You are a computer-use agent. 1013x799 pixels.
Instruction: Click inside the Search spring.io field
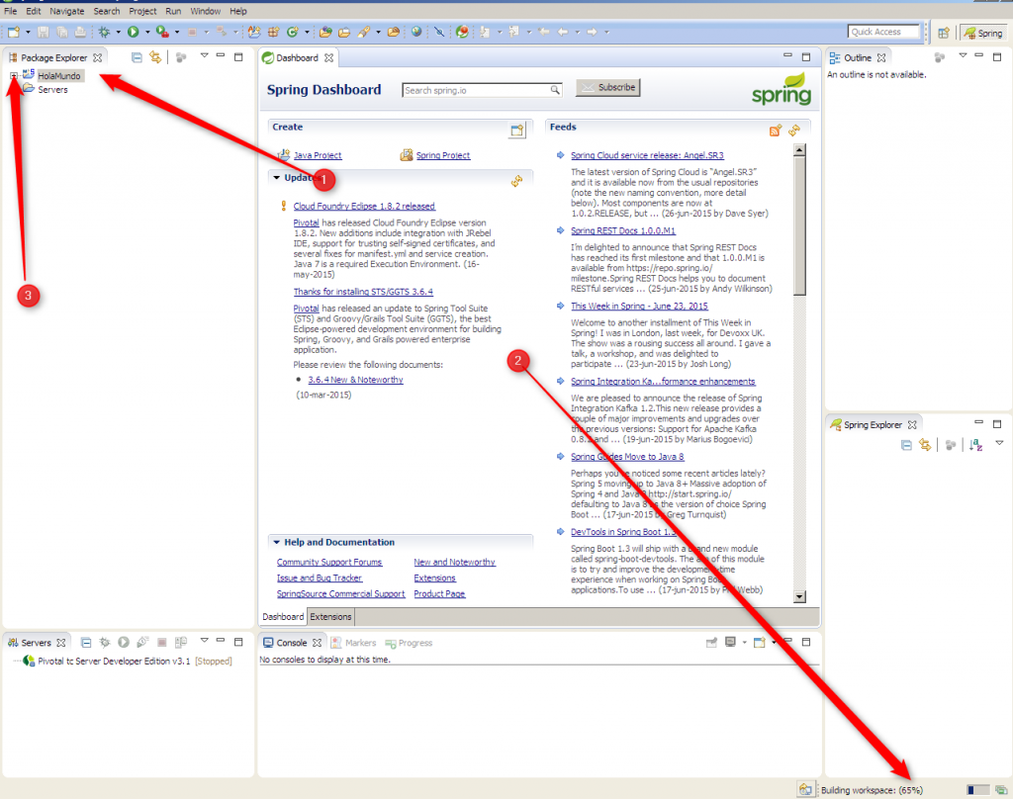[x=475, y=88]
